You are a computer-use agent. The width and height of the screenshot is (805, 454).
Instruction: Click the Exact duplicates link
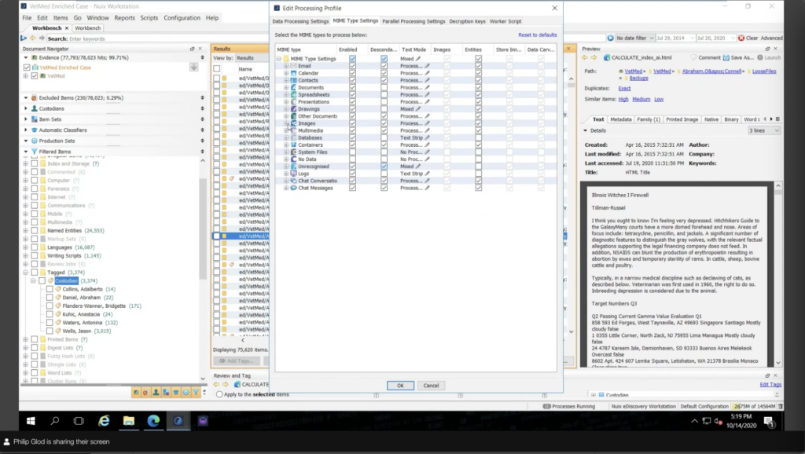tap(624, 88)
